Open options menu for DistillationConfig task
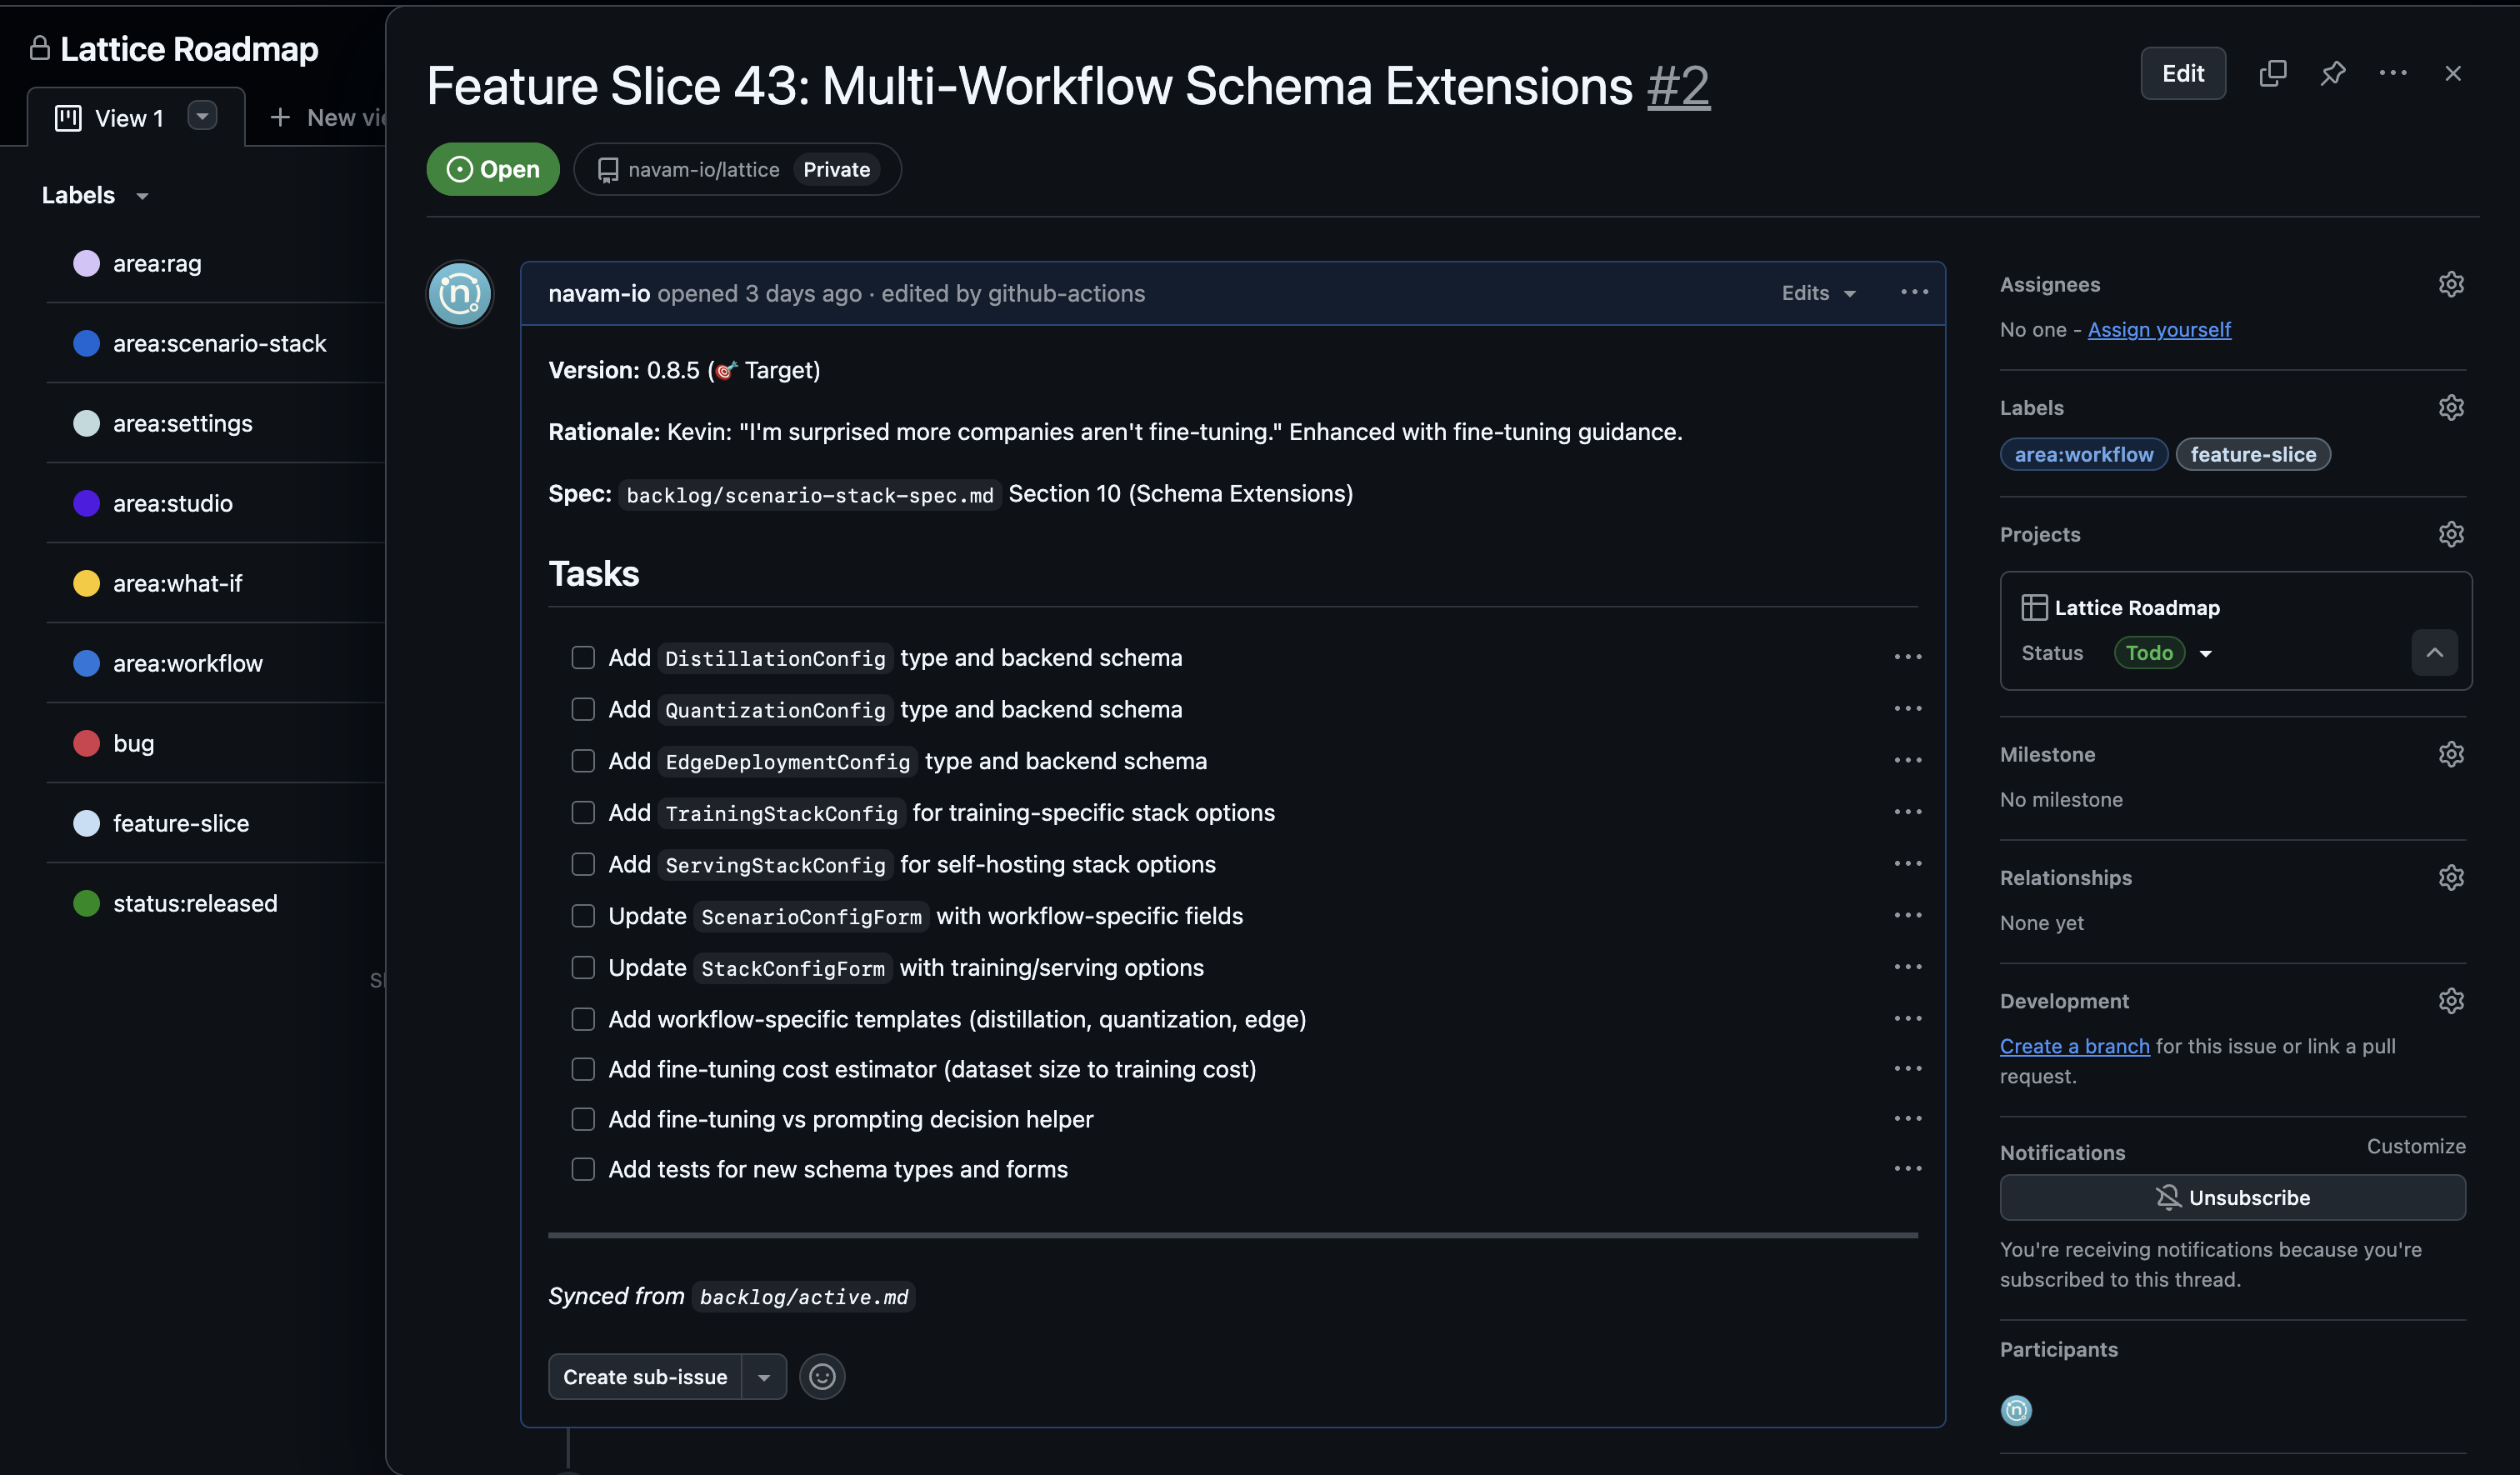The image size is (2520, 1475). [x=1907, y=657]
